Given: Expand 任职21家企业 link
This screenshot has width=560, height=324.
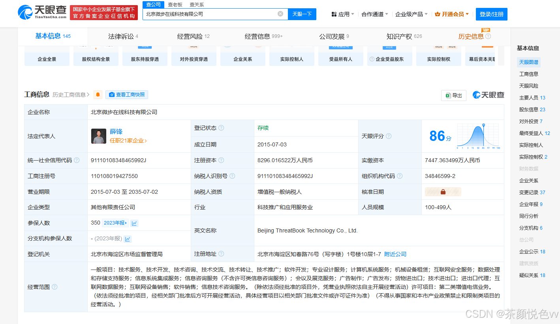Looking at the screenshot, I should point(128,140).
